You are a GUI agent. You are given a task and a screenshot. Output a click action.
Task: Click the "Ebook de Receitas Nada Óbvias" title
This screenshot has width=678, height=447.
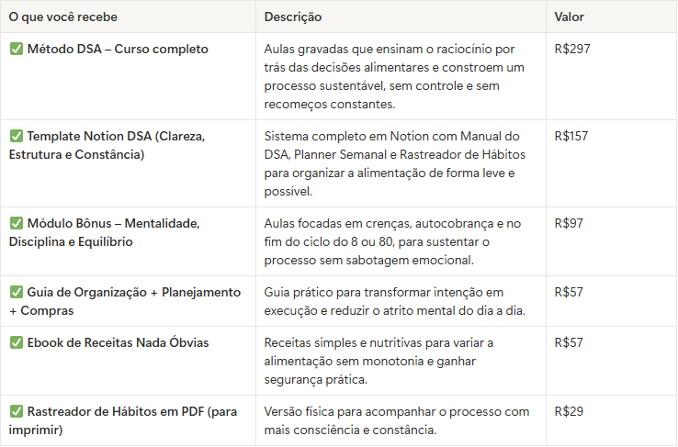[x=118, y=342]
